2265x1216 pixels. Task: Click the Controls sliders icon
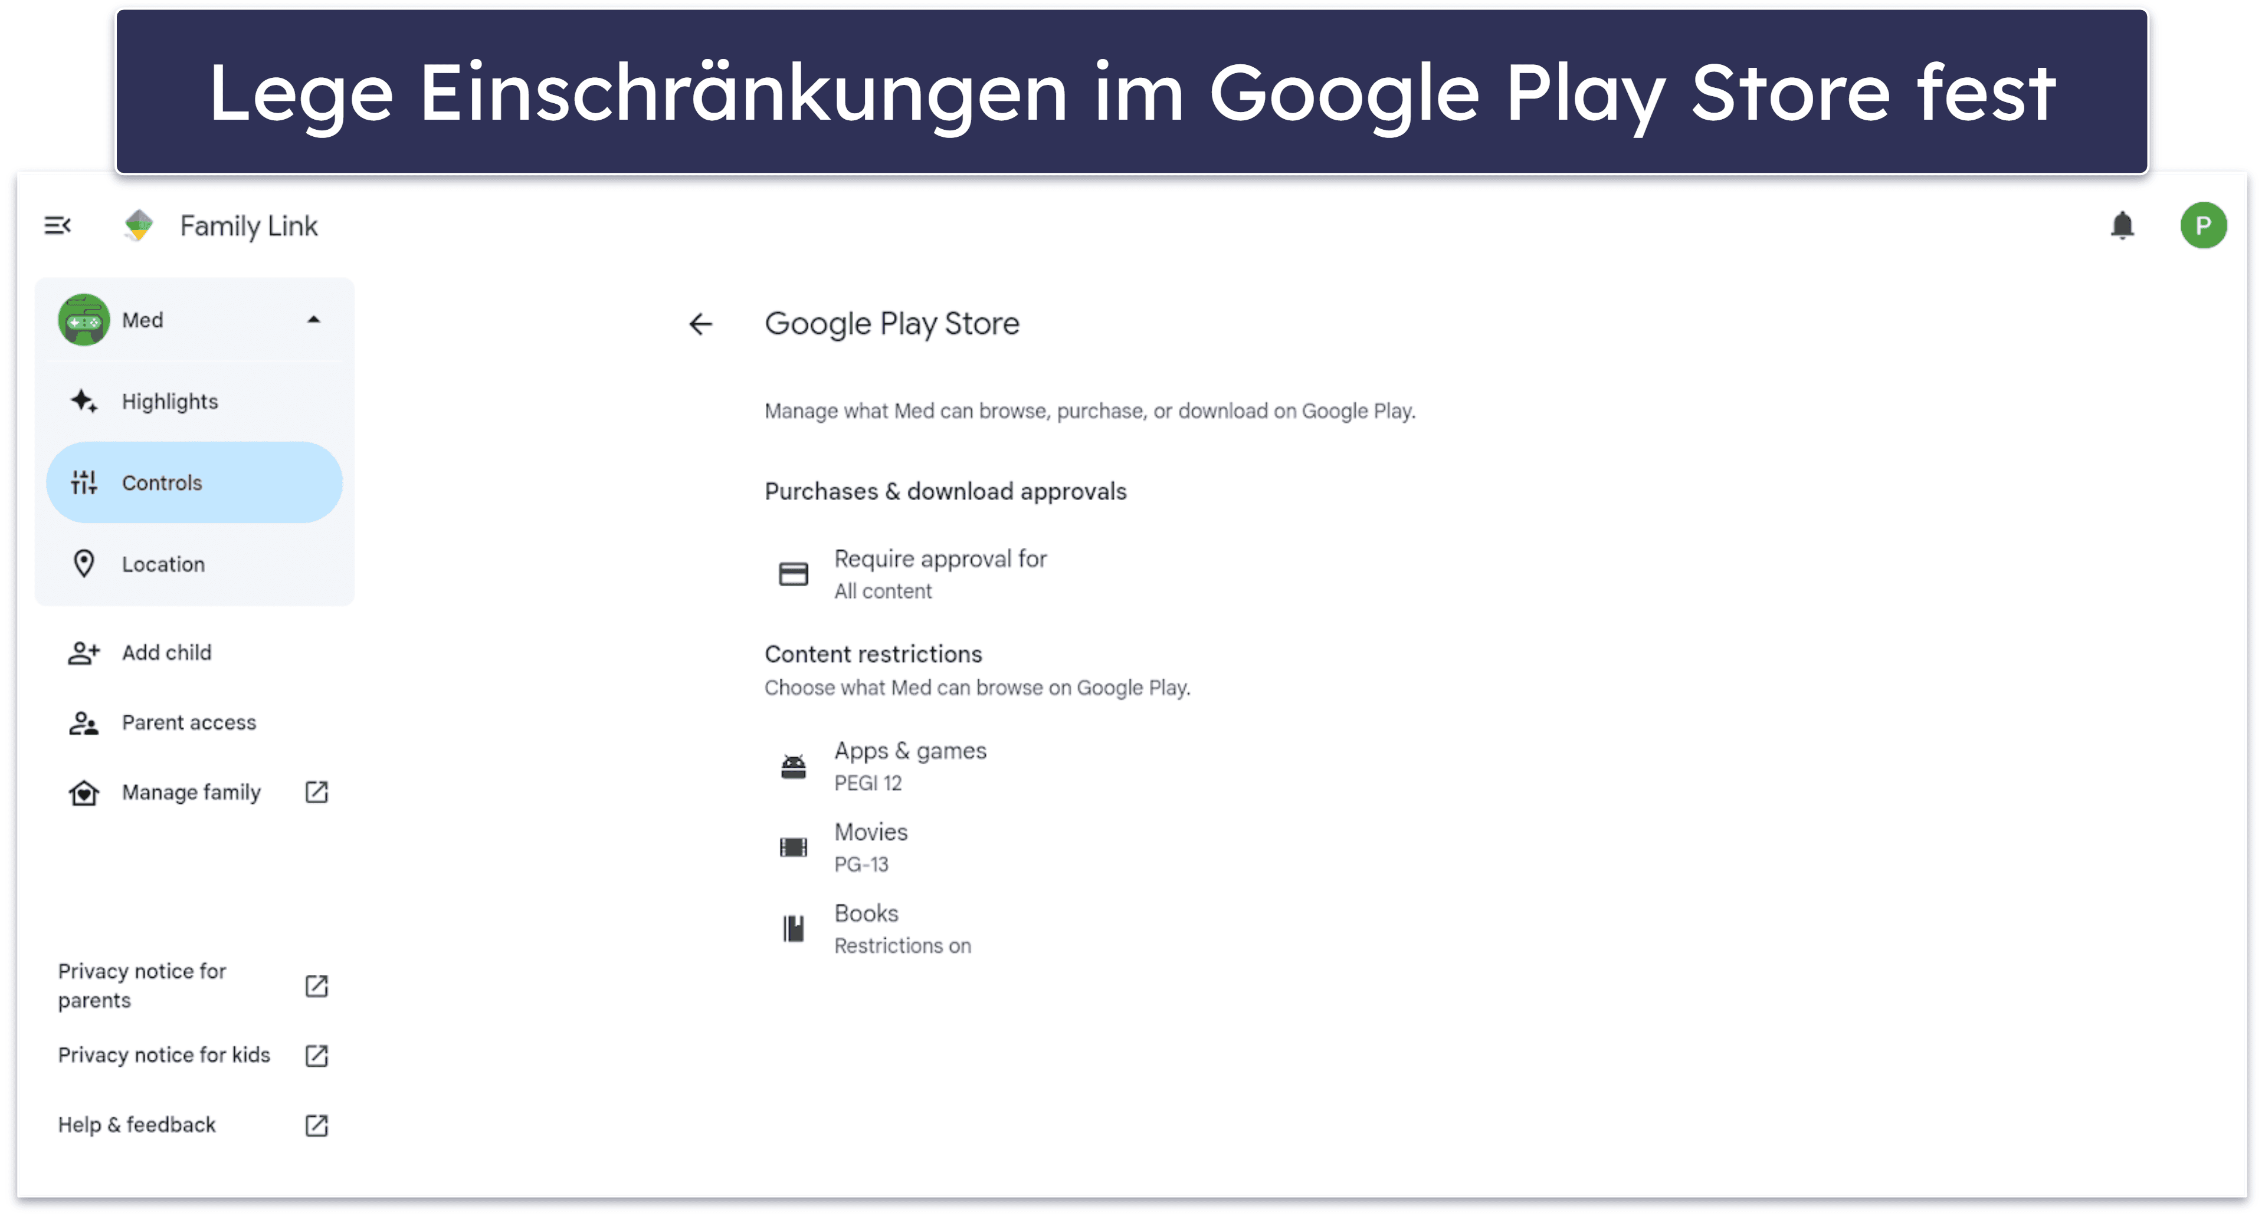[x=84, y=482]
